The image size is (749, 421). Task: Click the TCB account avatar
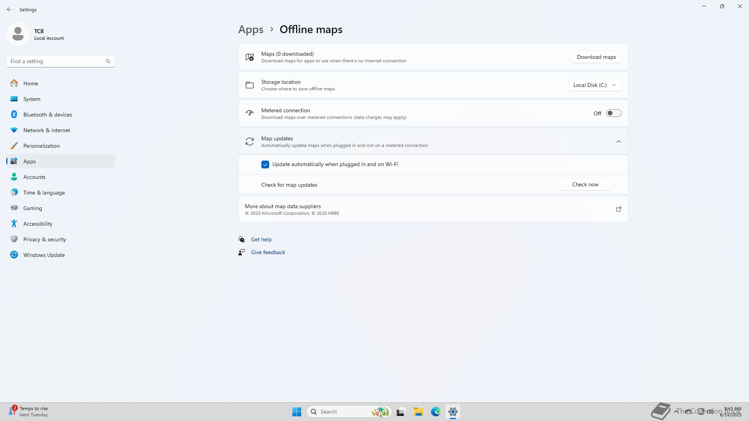[18, 34]
